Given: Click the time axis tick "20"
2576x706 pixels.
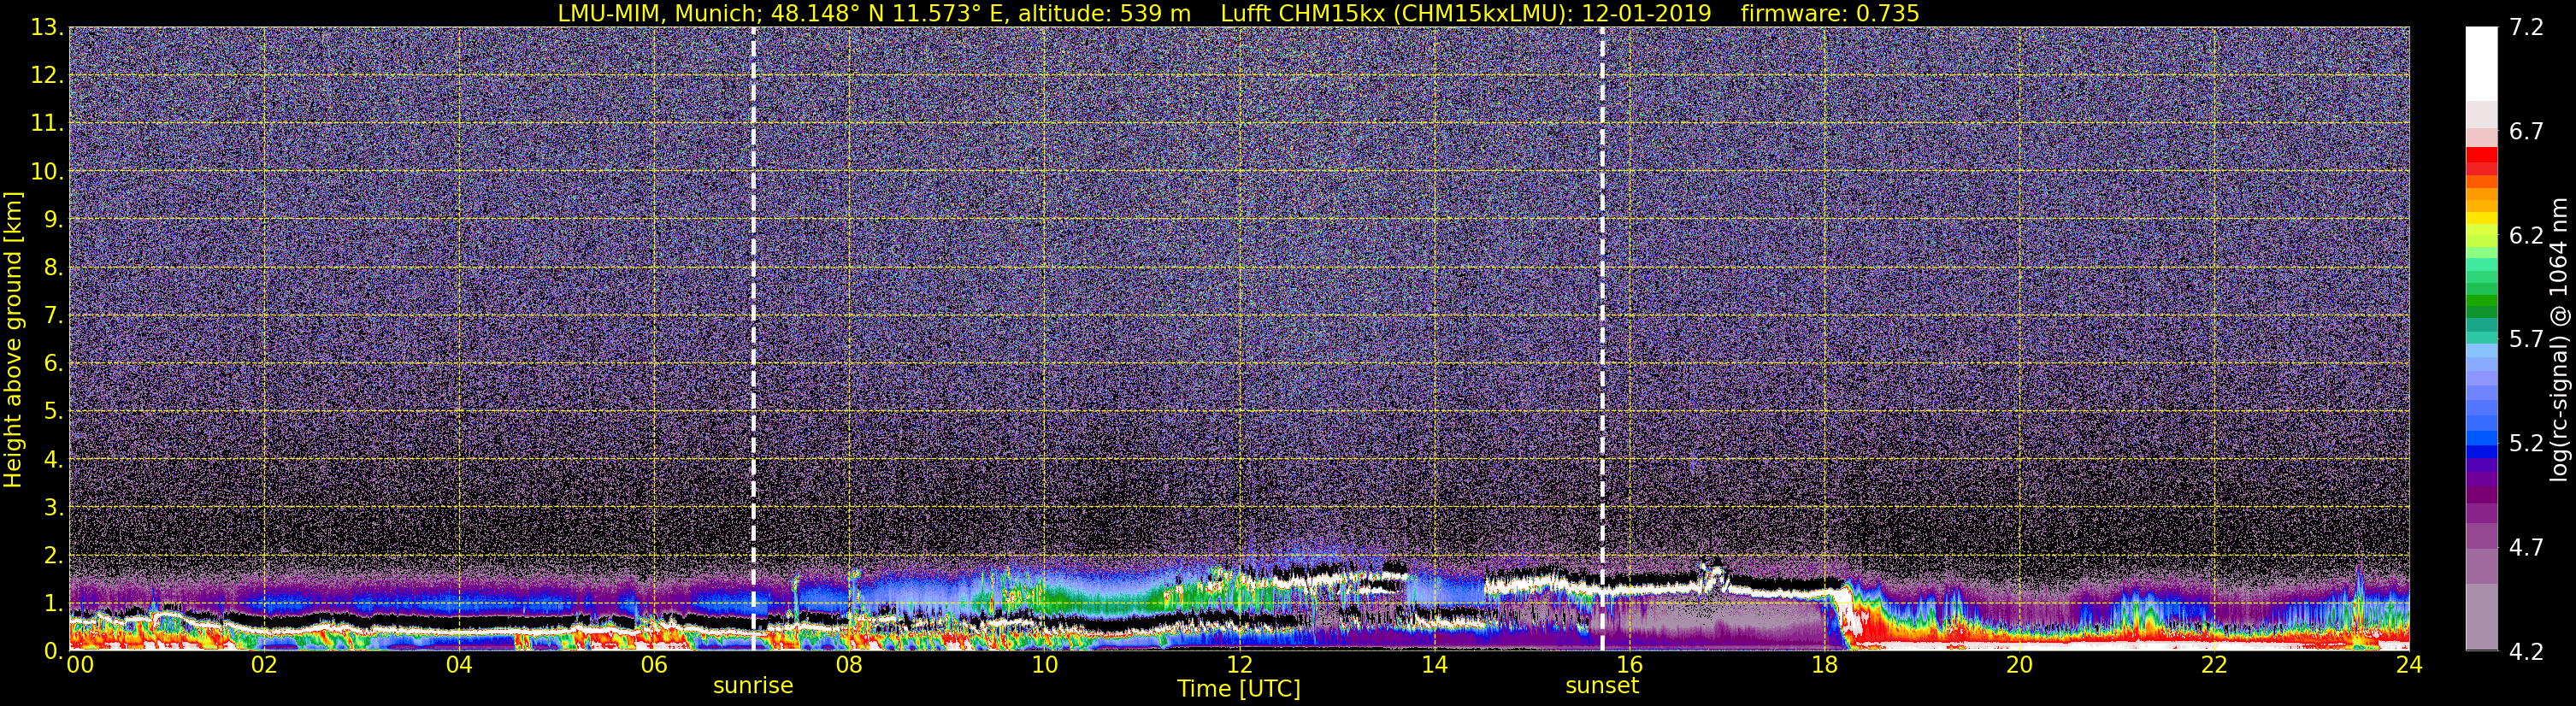Looking at the screenshot, I should [2019, 666].
